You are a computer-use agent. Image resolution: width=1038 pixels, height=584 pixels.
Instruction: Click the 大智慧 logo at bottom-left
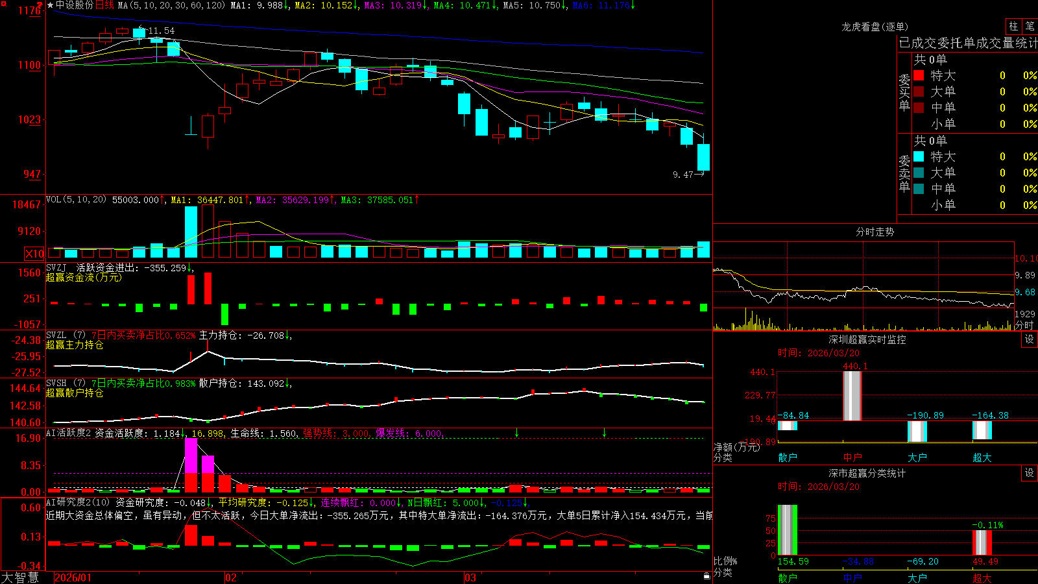[20, 577]
